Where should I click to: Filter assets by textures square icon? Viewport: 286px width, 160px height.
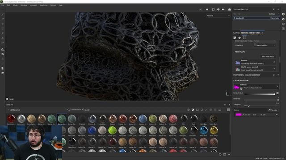[198, 110]
